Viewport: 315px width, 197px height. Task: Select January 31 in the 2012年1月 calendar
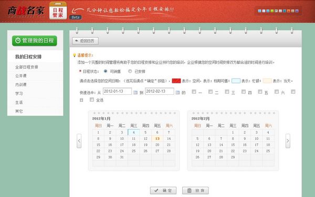pyautogui.click(x=122, y=157)
